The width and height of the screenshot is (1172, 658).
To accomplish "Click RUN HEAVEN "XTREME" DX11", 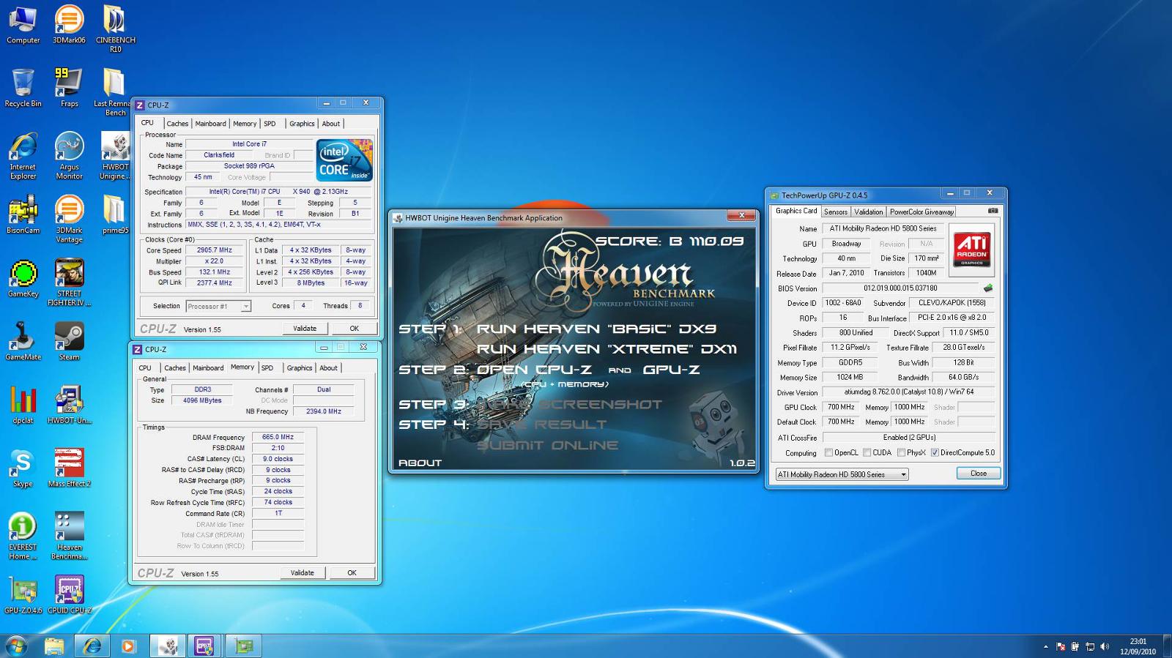I will pos(607,349).
